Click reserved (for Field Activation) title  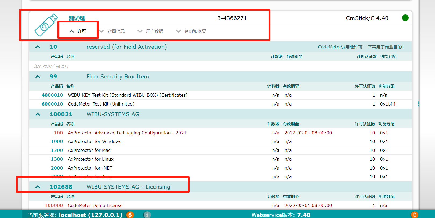click(126, 47)
